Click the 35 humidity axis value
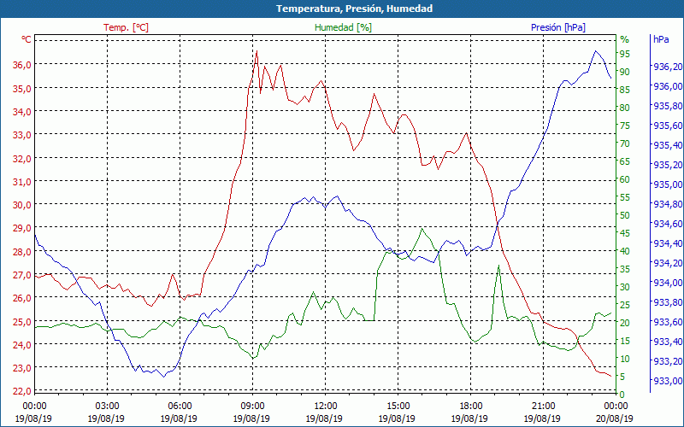 click(x=625, y=269)
